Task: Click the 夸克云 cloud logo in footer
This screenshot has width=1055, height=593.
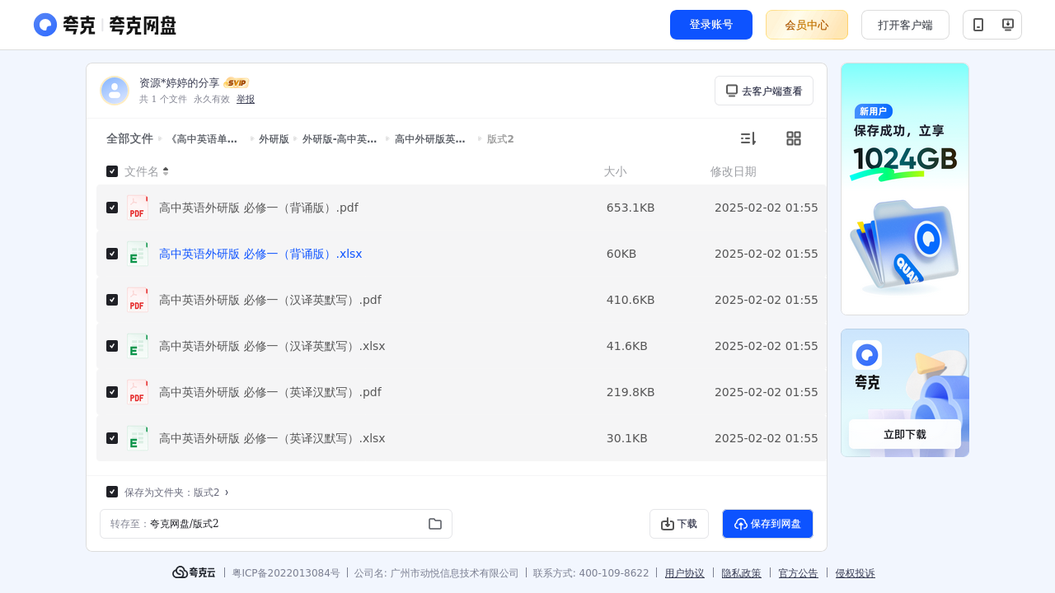Action: tap(194, 572)
